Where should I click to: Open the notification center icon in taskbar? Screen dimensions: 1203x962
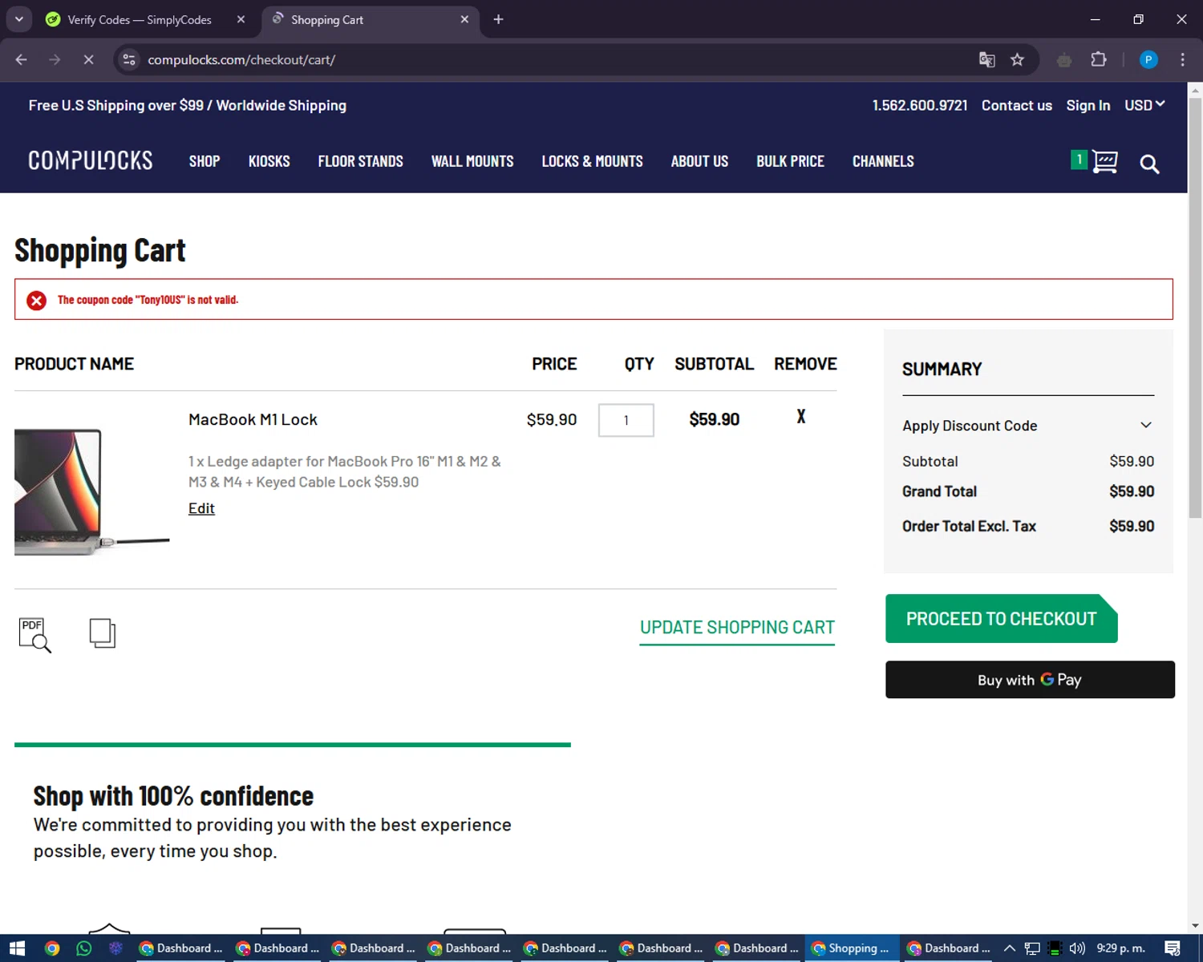click(1173, 948)
